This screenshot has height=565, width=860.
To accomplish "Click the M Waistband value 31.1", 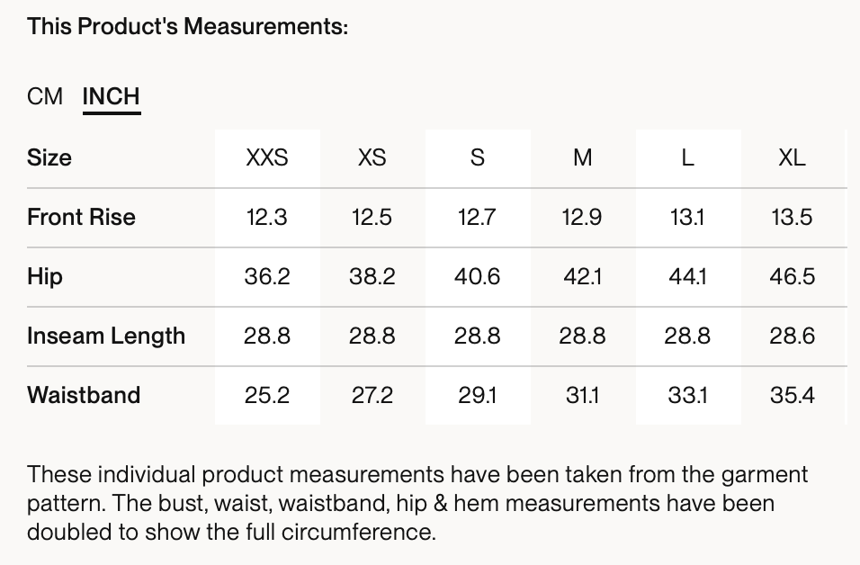I will pyautogui.click(x=582, y=396).
